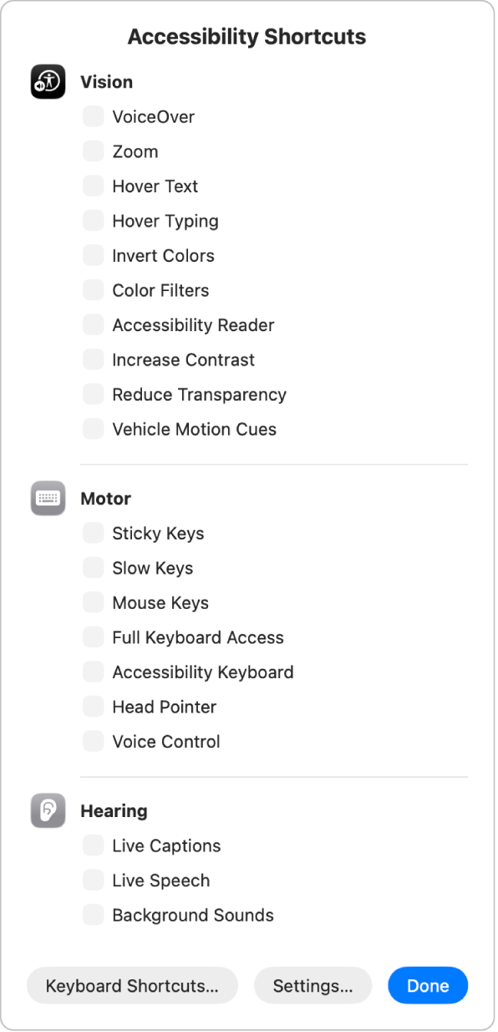Enable Vehicle Motion Cues

tap(93, 428)
